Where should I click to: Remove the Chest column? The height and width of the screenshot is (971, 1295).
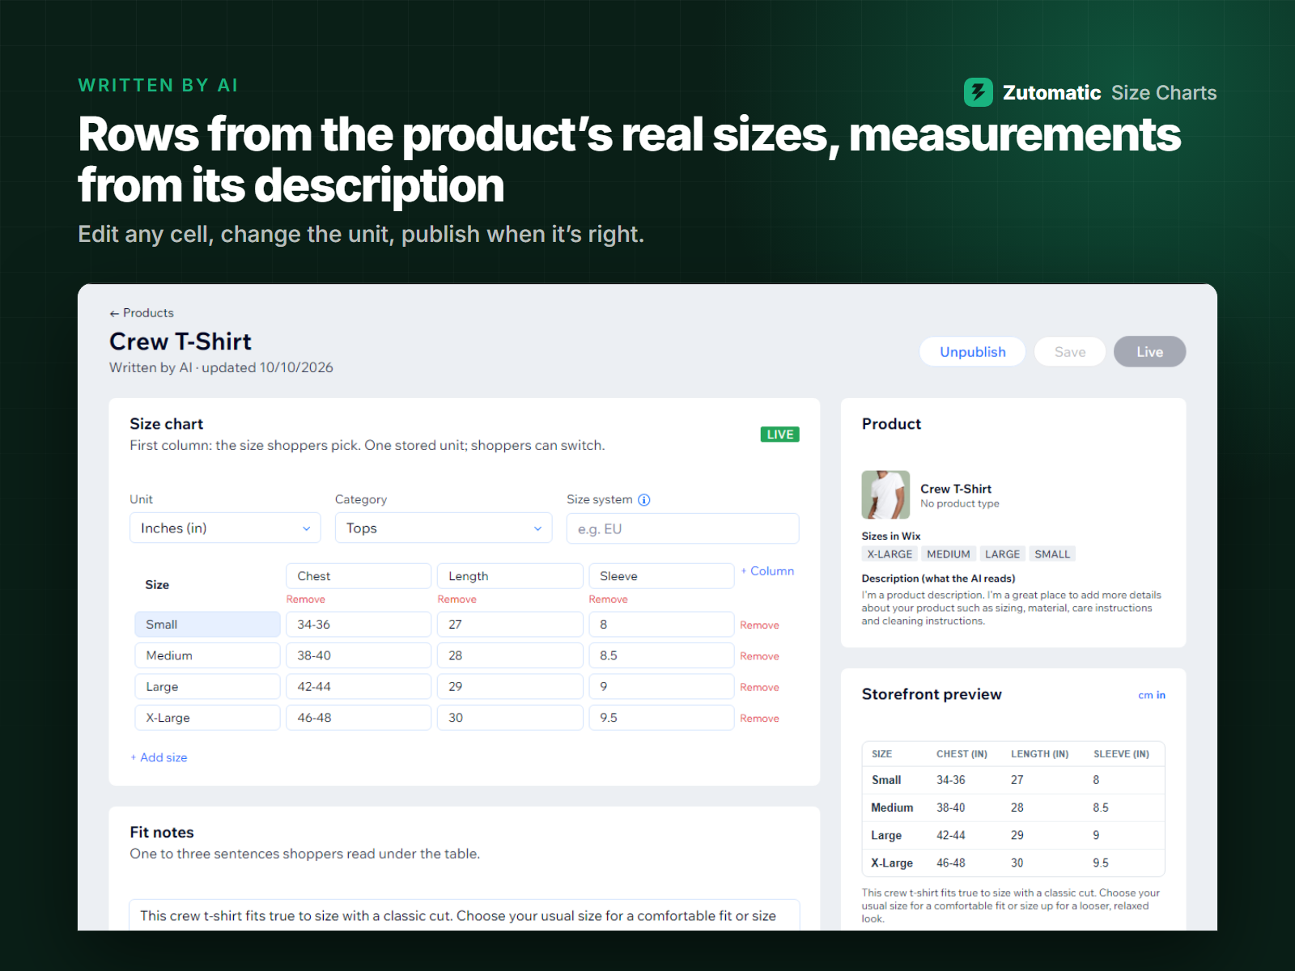(x=306, y=600)
